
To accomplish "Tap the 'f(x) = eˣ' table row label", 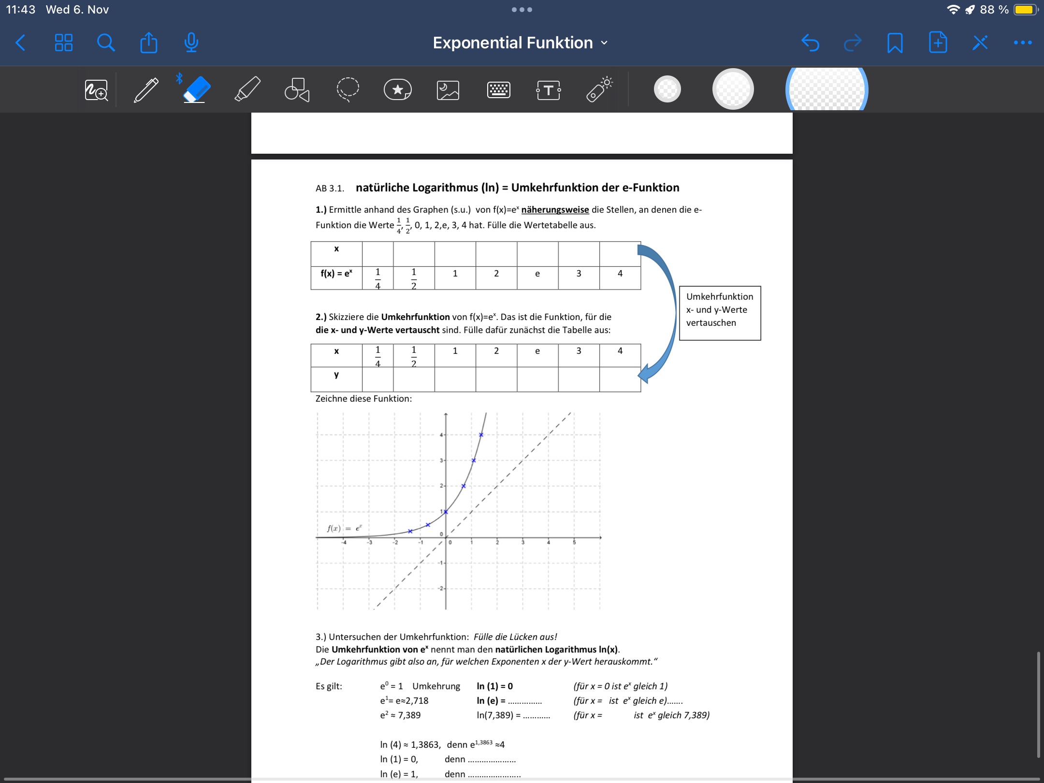I will click(336, 274).
